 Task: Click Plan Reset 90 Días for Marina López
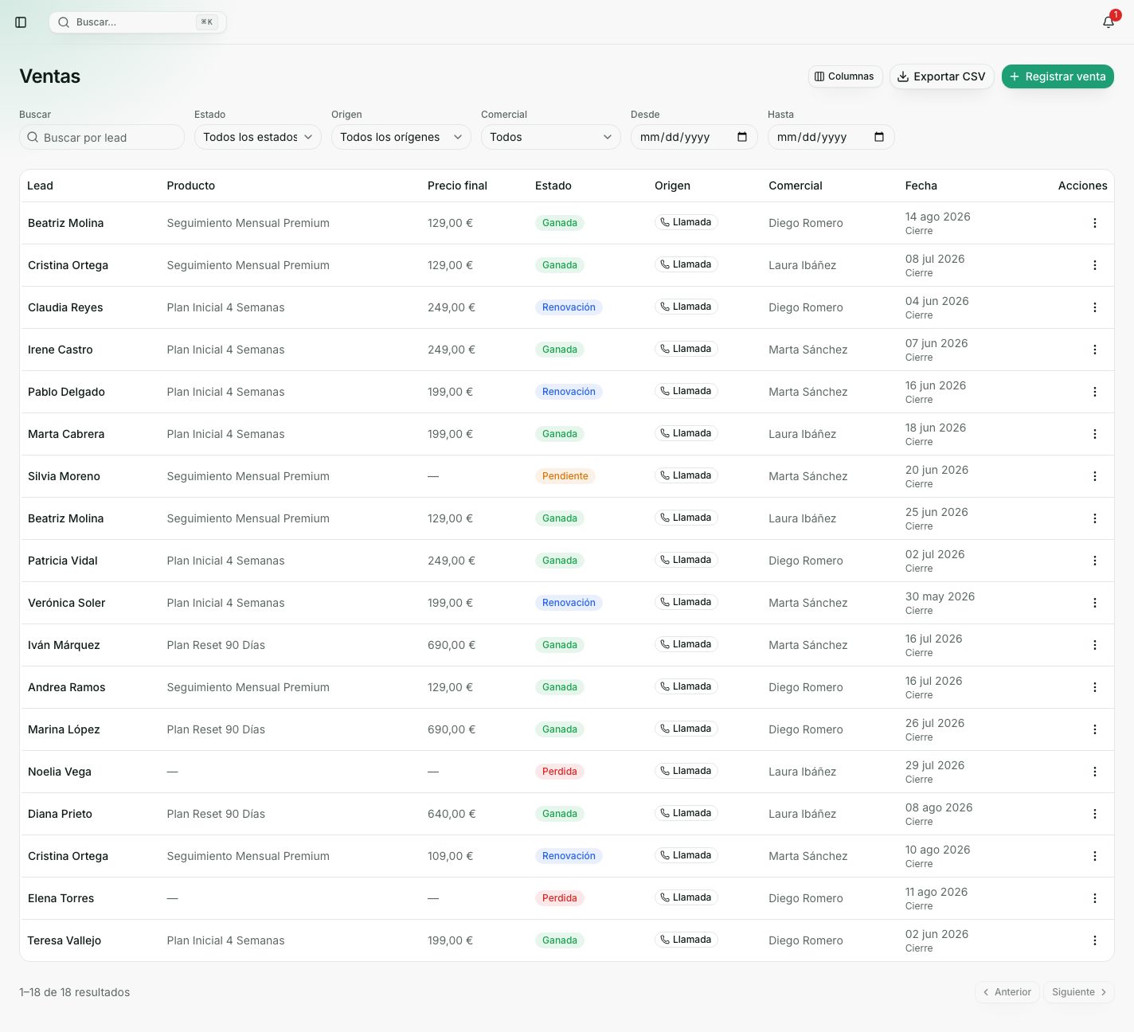tap(216, 729)
